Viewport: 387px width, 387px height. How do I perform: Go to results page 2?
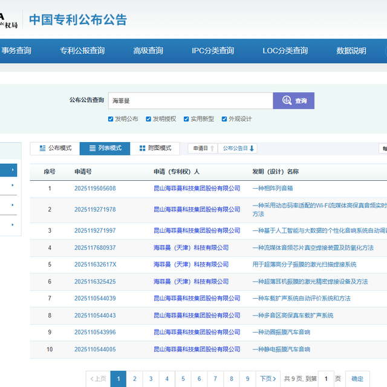pos(134,379)
